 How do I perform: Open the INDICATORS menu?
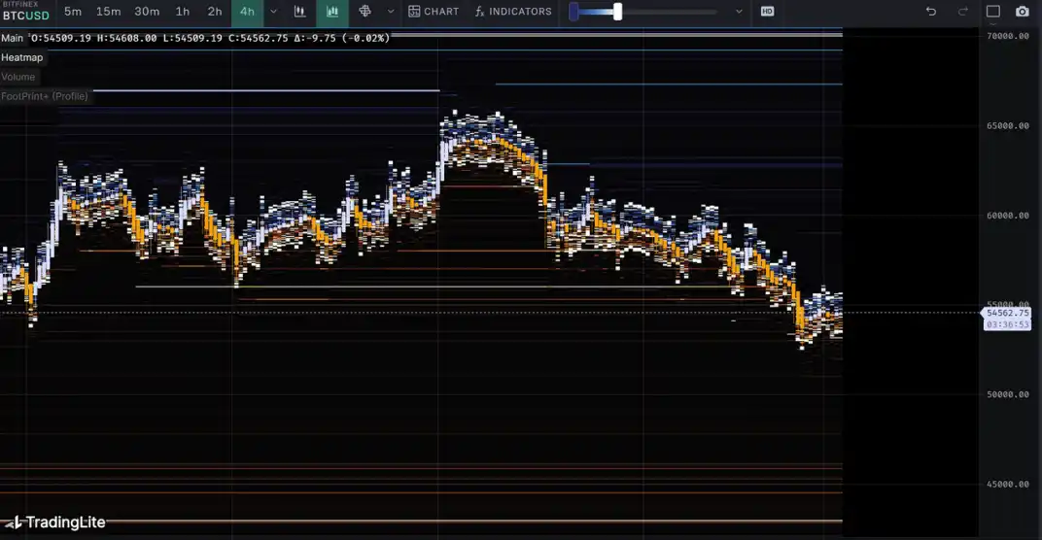point(513,12)
